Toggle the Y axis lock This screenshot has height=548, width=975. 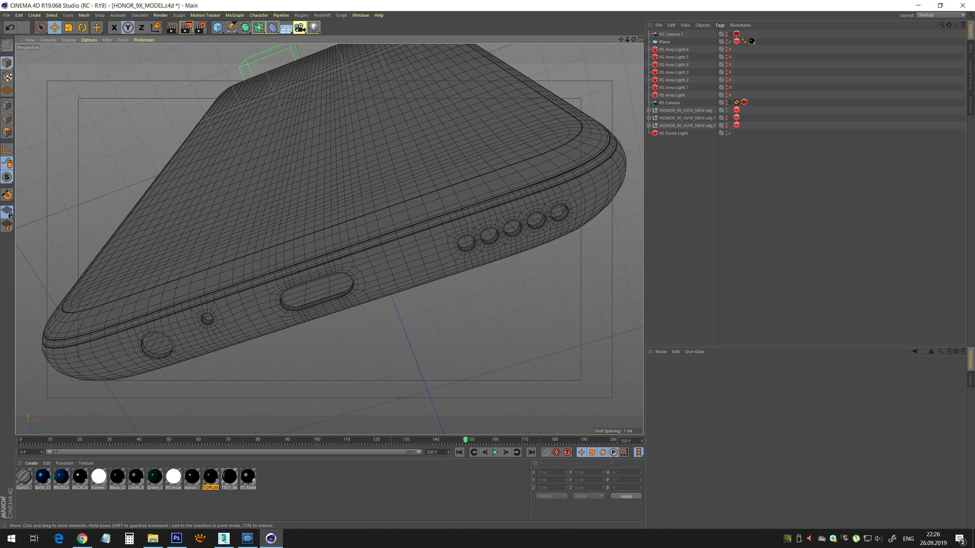(x=128, y=27)
